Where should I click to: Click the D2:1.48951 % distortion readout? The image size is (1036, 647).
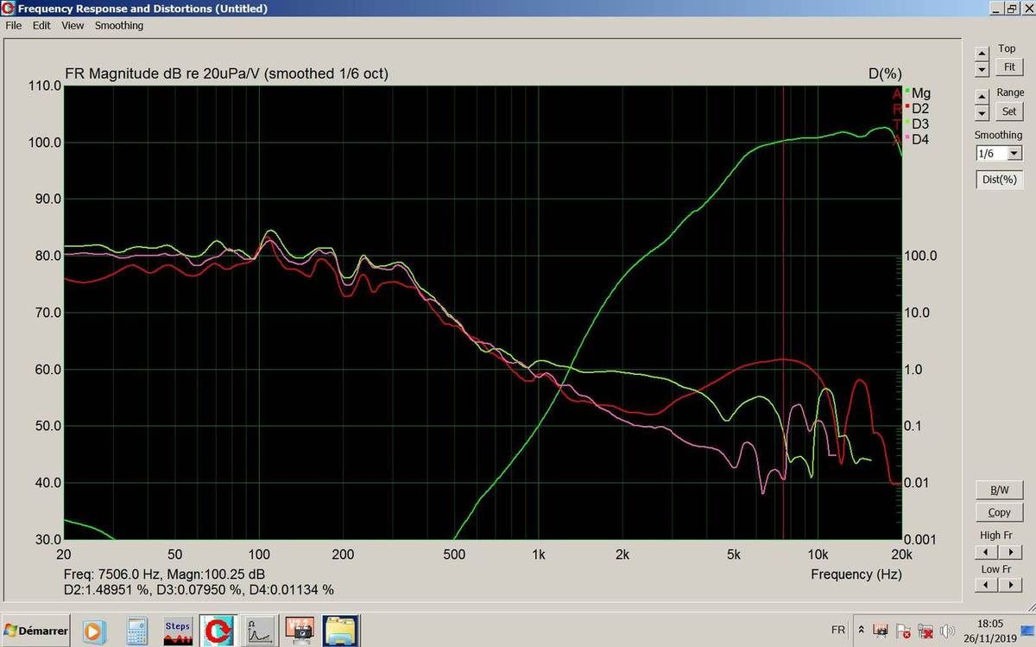108,590
